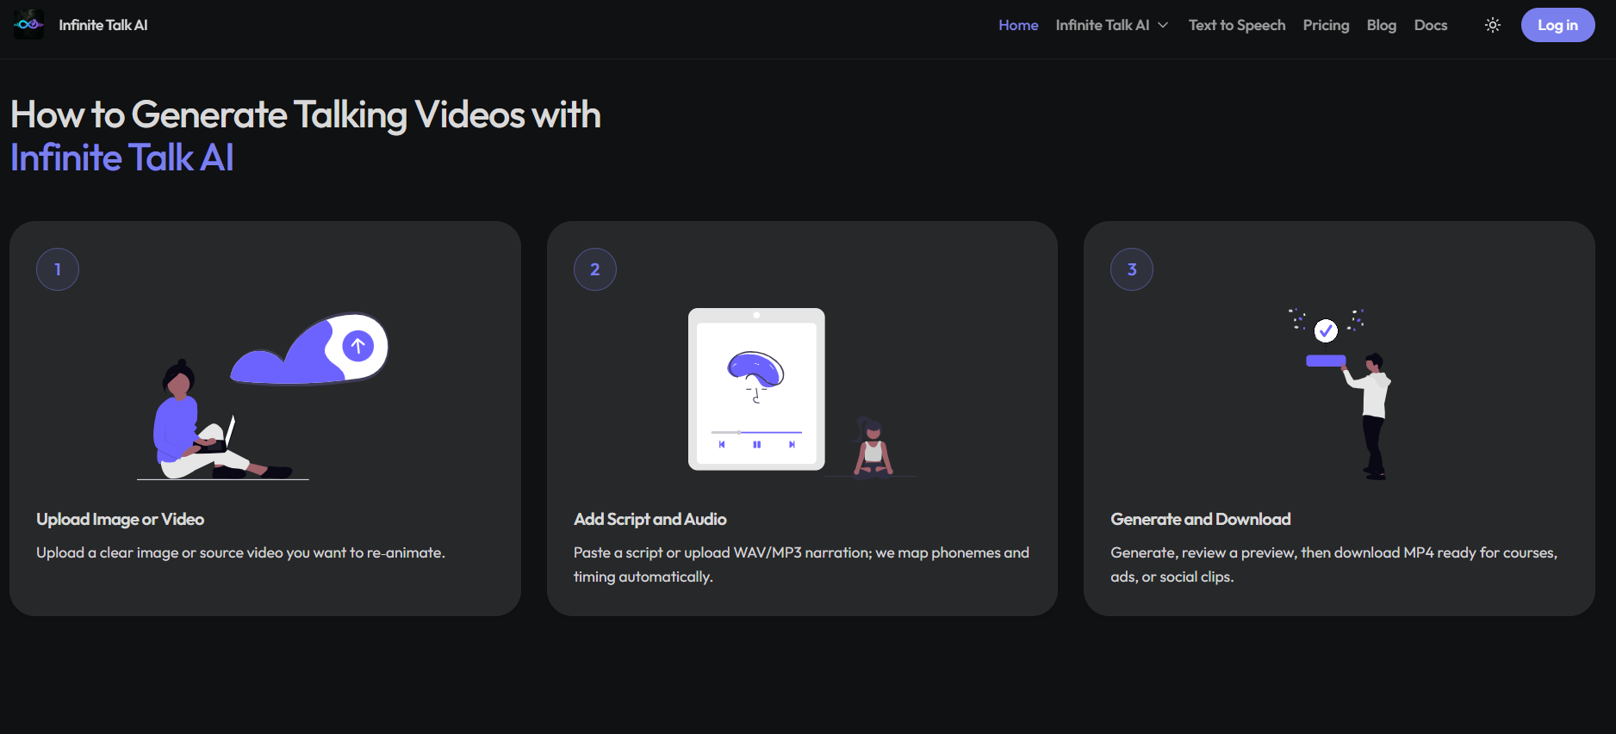Viewport: 1616px width, 734px height.
Task: Click the cloud upload arrow illustration
Action: (x=358, y=346)
